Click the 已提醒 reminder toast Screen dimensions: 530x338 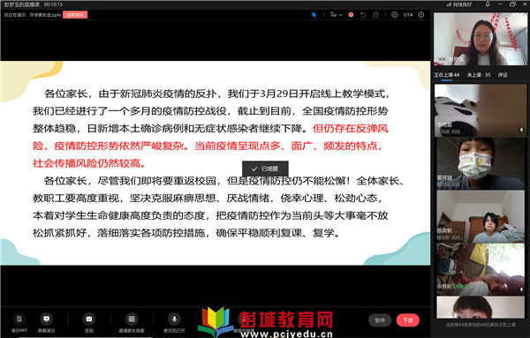point(265,169)
